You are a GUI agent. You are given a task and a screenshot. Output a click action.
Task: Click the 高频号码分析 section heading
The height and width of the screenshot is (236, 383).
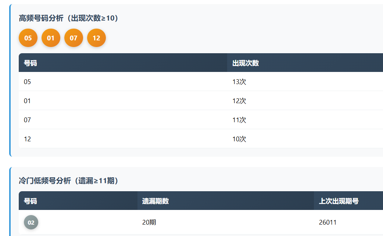click(x=68, y=18)
